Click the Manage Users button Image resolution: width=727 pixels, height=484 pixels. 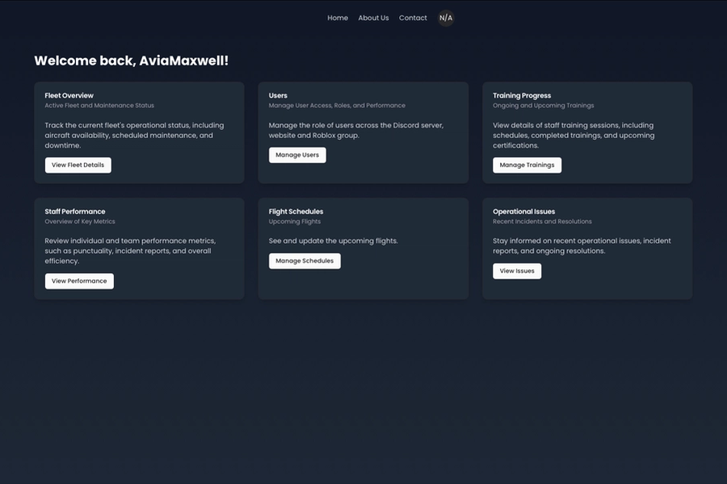pyautogui.click(x=297, y=155)
